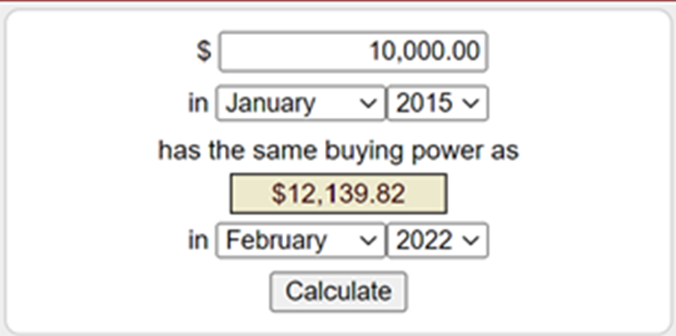
Task: Click the "in" label before February
Action: 198,241
